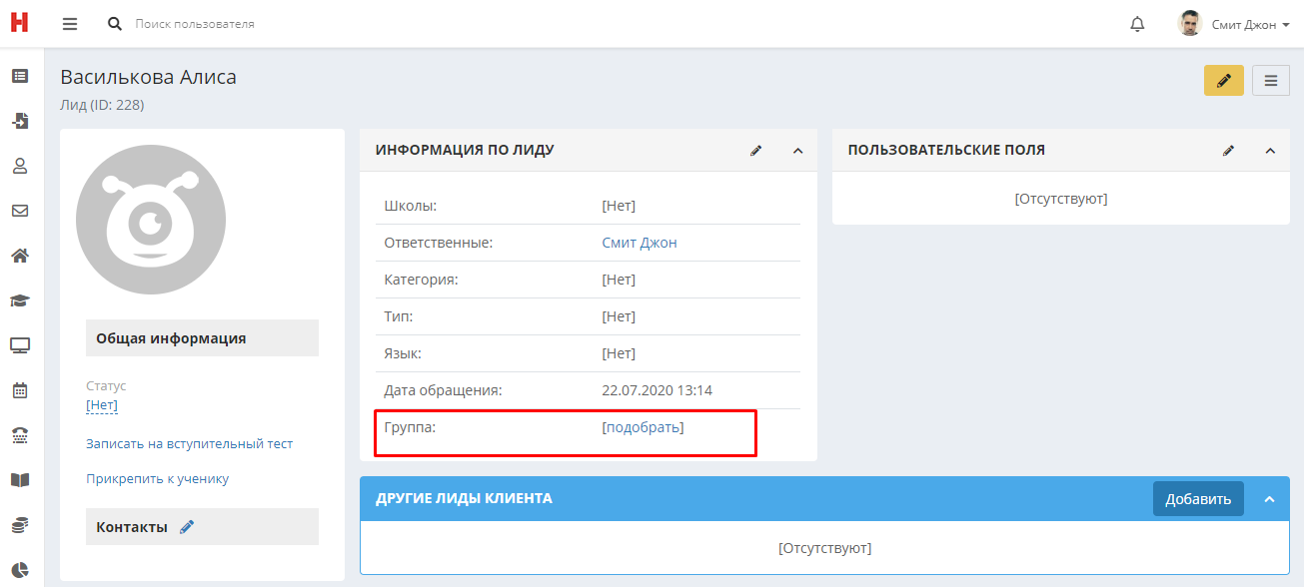1304x587 pixels.
Task: Click the Категория [Нет] value
Action: 619,280
